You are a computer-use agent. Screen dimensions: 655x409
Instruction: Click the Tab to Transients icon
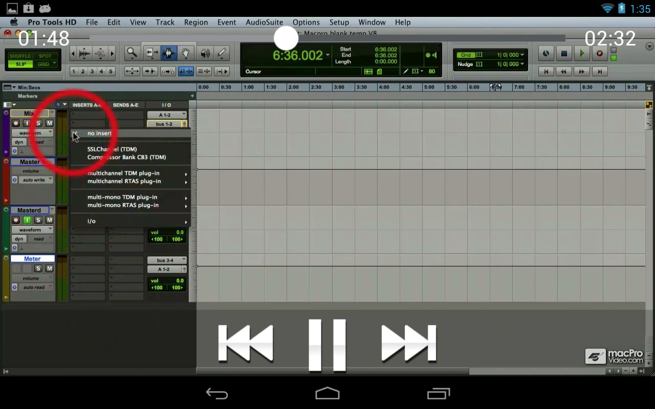[x=150, y=71]
